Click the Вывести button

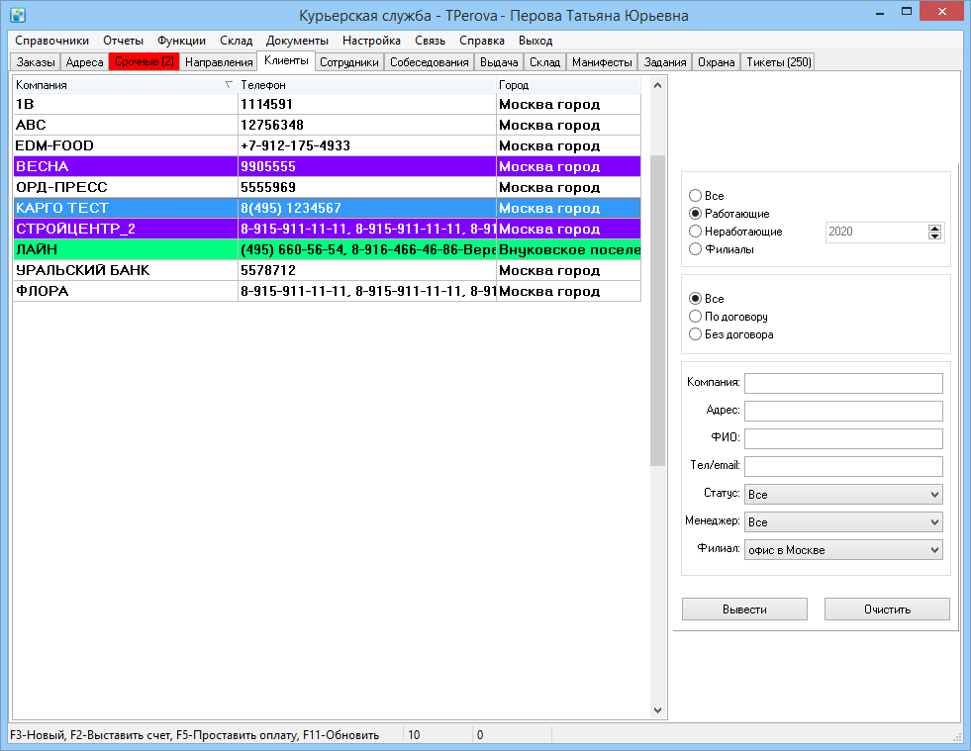coord(744,610)
